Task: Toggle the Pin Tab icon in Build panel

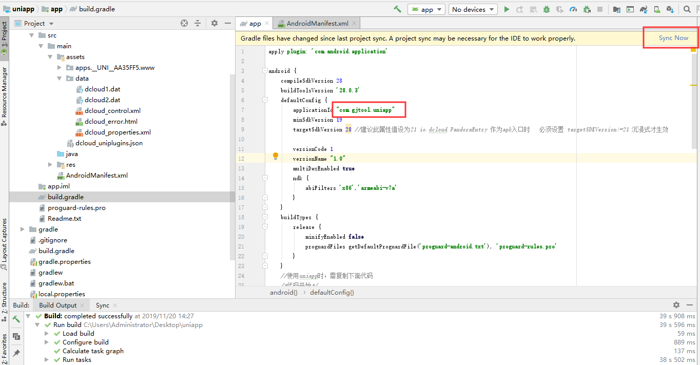Action: [x=16, y=353]
